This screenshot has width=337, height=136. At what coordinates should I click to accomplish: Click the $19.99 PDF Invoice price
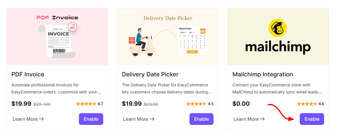(21, 104)
